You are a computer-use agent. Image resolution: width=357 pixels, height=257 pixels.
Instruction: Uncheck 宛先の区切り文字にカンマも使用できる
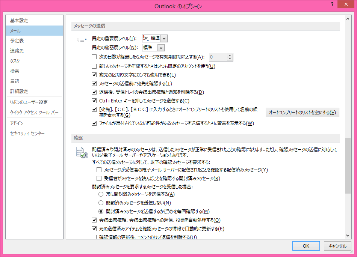(x=94, y=75)
